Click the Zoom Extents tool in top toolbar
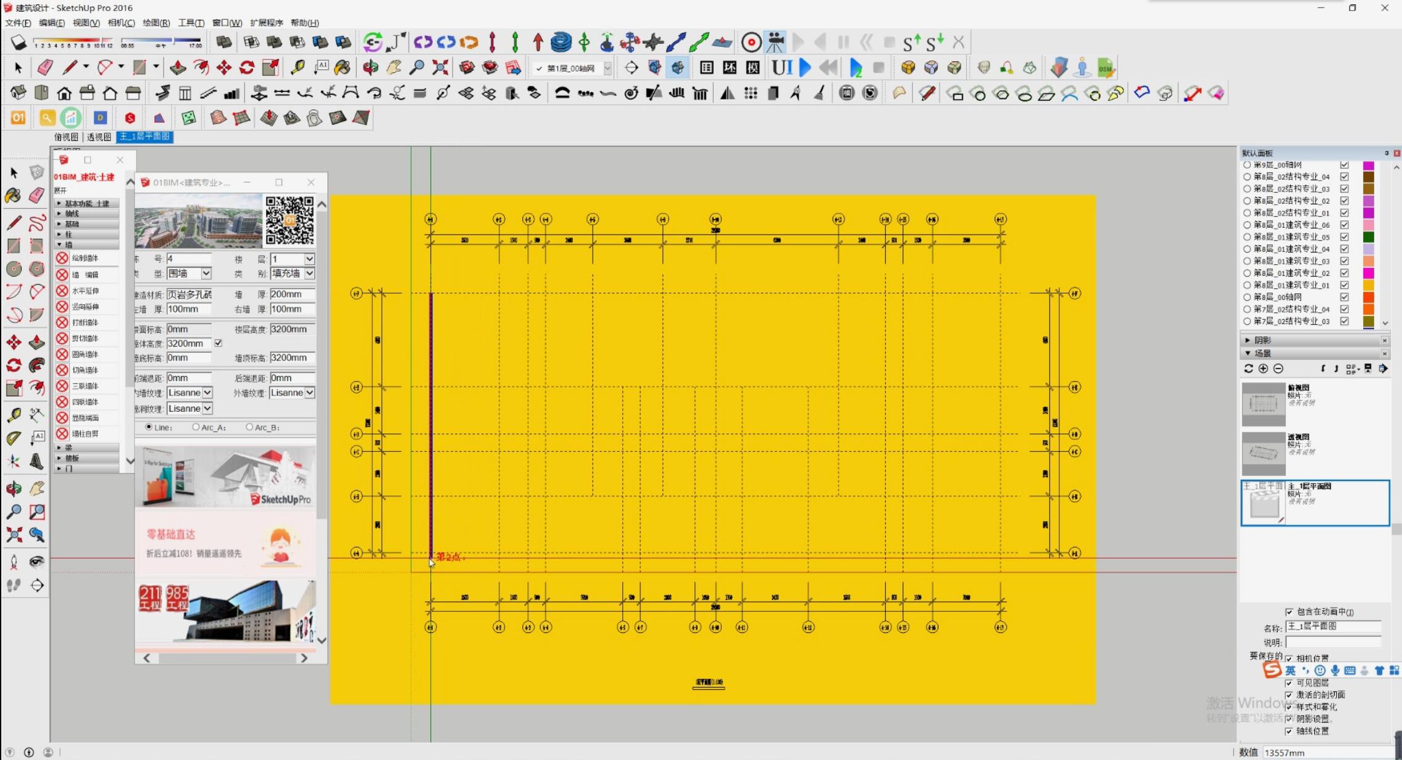The height and width of the screenshot is (760, 1402). 440,67
